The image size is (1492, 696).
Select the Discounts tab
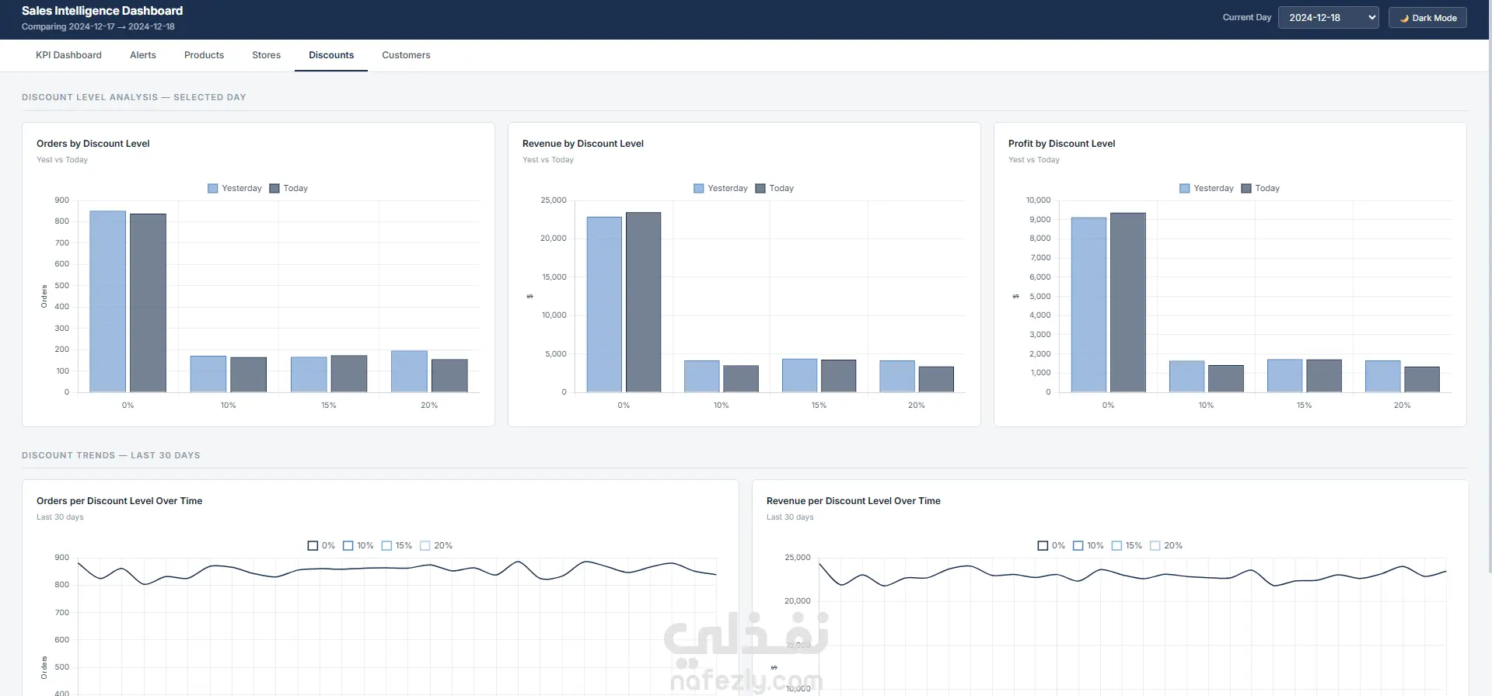(x=331, y=55)
